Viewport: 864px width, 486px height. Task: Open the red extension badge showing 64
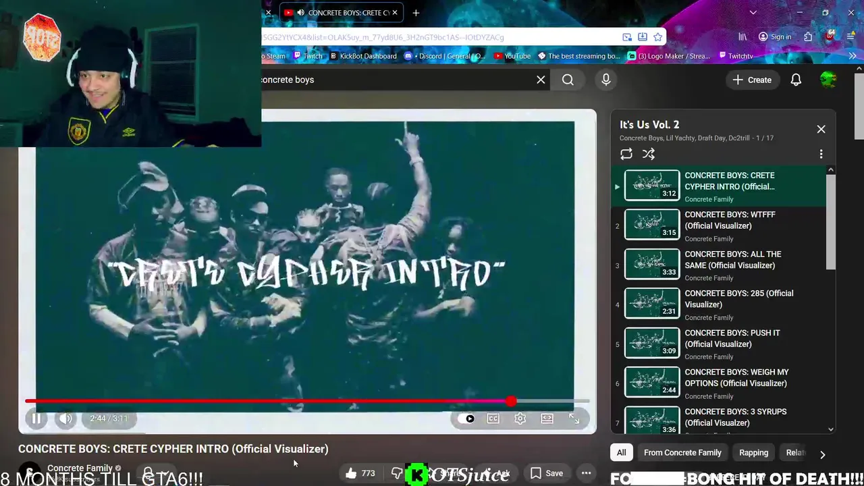830,36
